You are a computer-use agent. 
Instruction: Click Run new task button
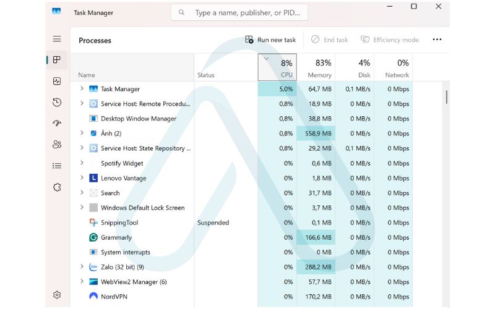[270, 40]
